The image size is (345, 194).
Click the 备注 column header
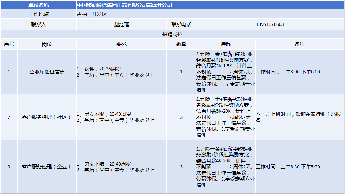click(299, 44)
